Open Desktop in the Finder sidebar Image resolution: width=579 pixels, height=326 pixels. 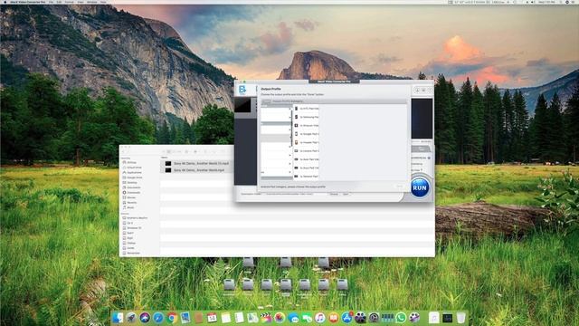click(130, 182)
